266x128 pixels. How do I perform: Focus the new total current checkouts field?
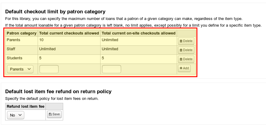coord(49,69)
